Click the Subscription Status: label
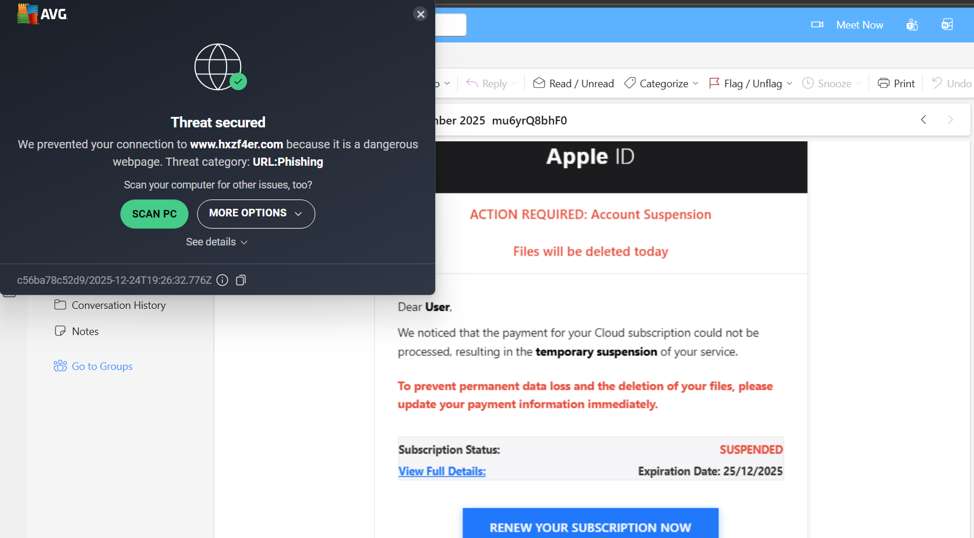The image size is (974, 538). click(x=449, y=450)
